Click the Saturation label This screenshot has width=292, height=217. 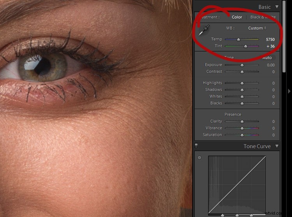[212, 135]
